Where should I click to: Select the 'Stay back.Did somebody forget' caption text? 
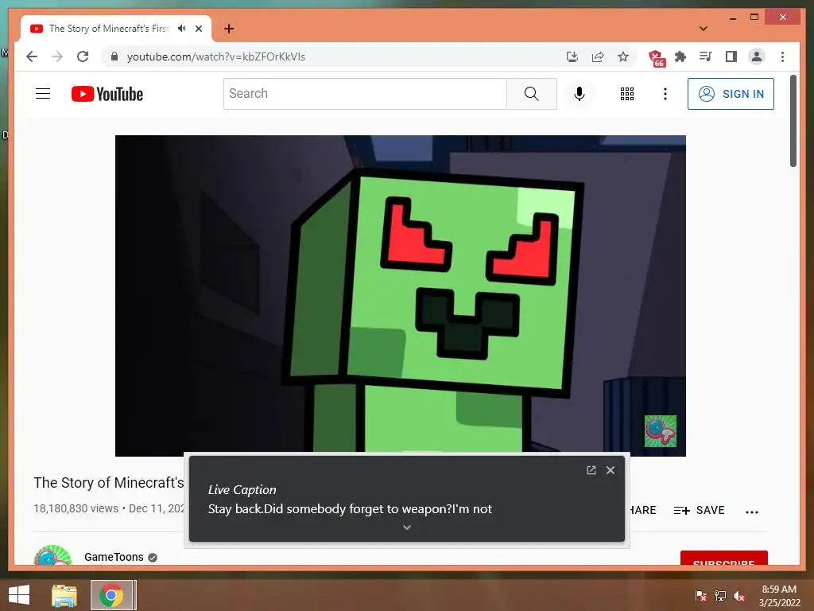click(x=350, y=509)
